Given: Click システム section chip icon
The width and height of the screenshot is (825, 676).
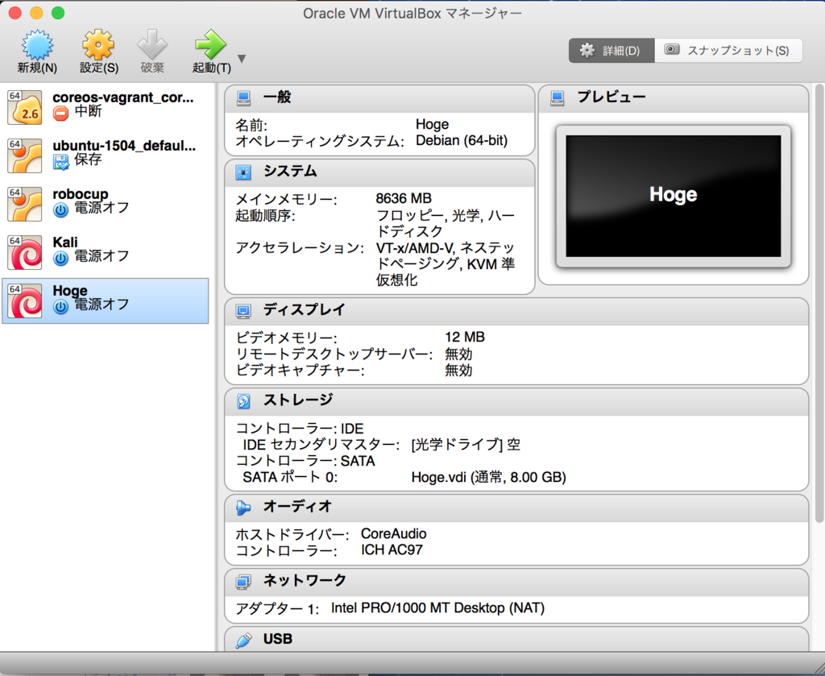Looking at the screenshot, I should pos(243,172).
